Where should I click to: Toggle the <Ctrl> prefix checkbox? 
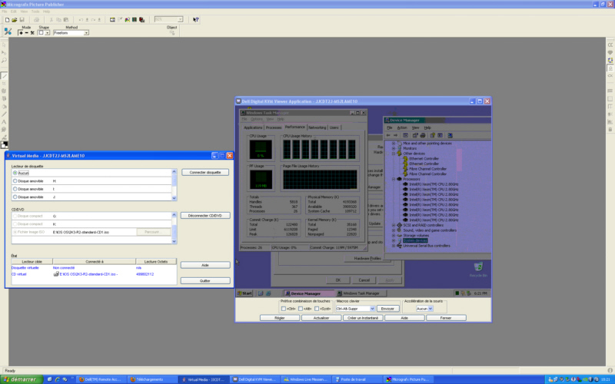(284, 309)
